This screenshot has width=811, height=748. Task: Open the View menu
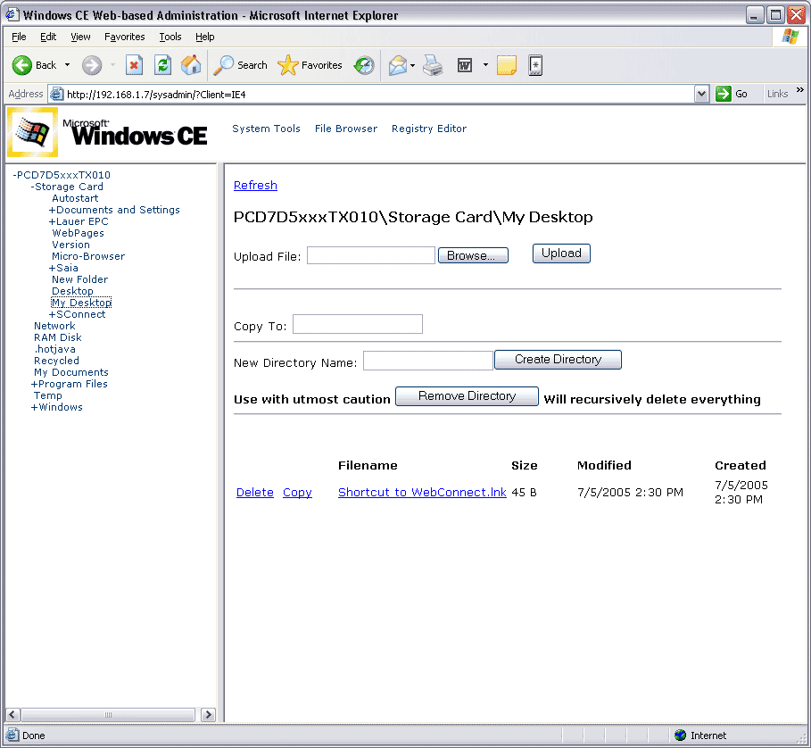pyautogui.click(x=80, y=37)
